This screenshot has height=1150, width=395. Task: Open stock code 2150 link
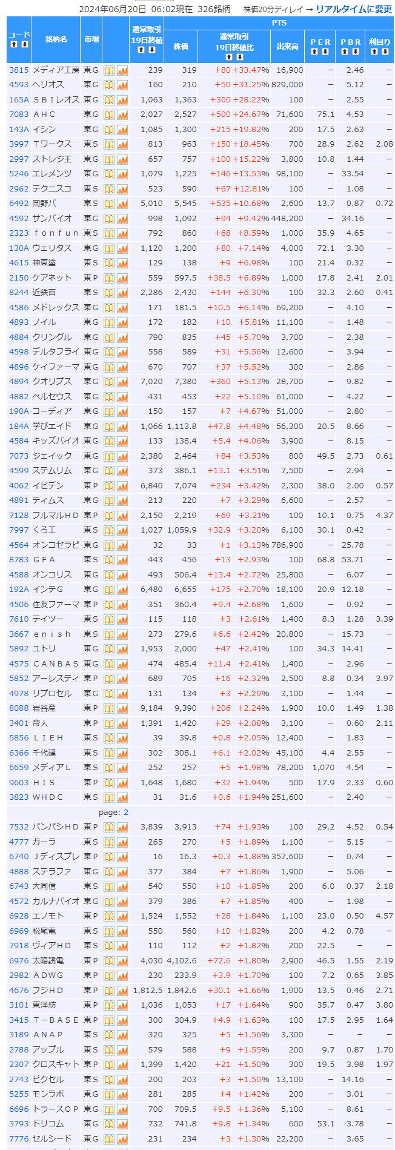[19, 278]
